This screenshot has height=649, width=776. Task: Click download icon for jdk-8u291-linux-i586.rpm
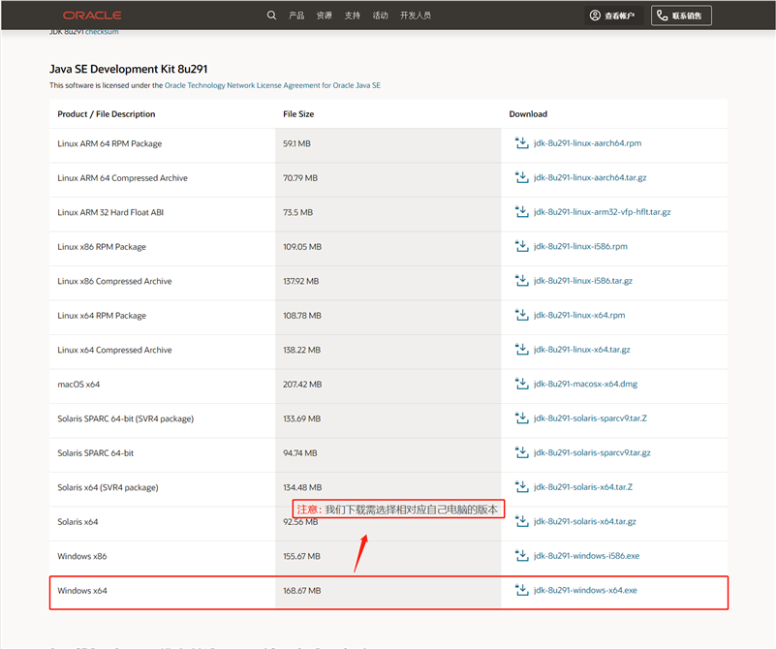point(521,246)
